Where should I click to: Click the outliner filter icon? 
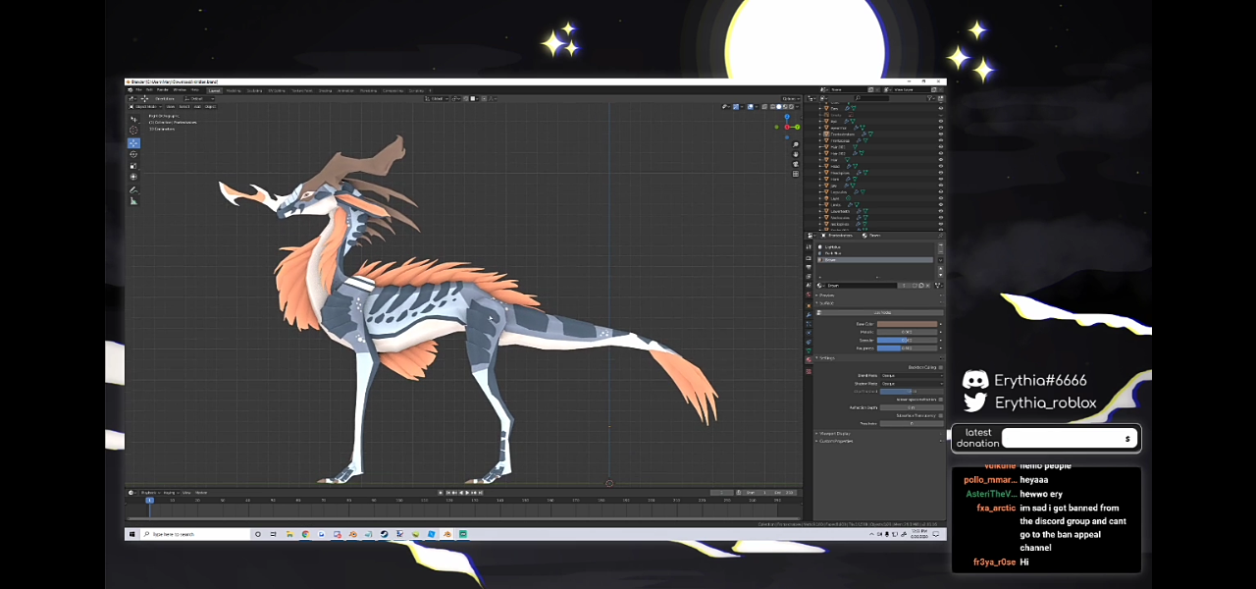coord(930,98)
